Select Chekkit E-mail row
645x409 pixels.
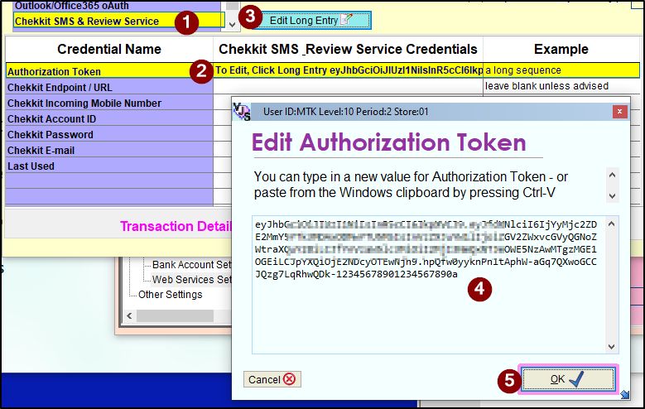(109, 150)
